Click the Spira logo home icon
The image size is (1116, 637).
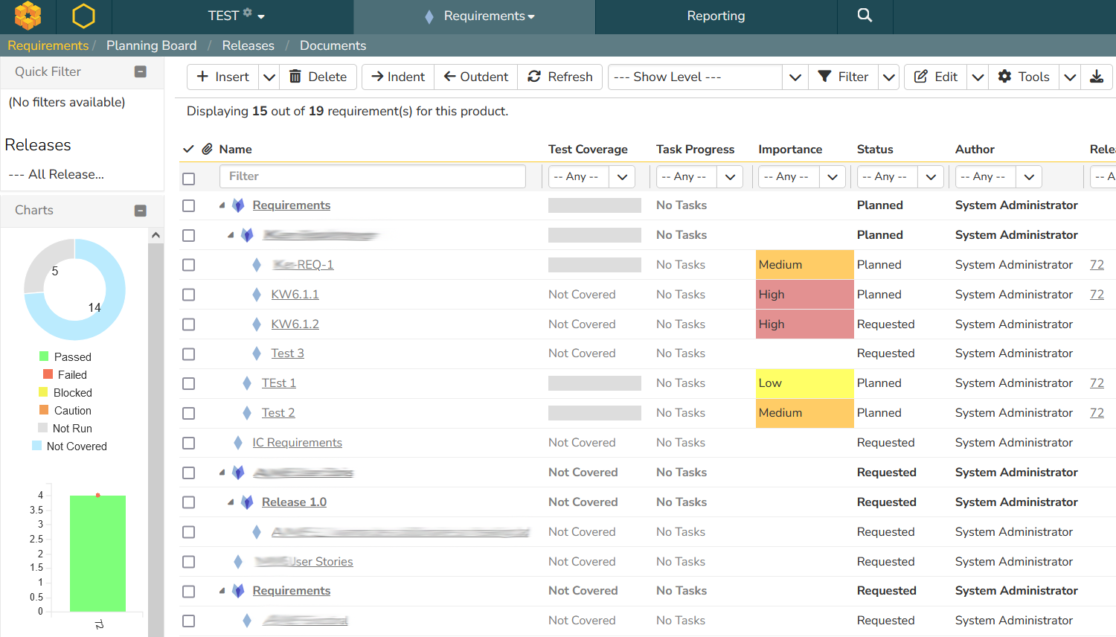click(x=28, y=16)
